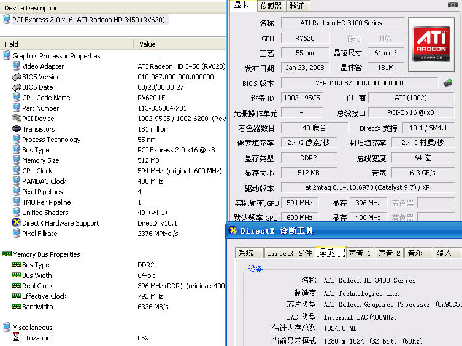462x346 pixels.
Task: Click the GPU field showing RV620
Action: point(305,38)
